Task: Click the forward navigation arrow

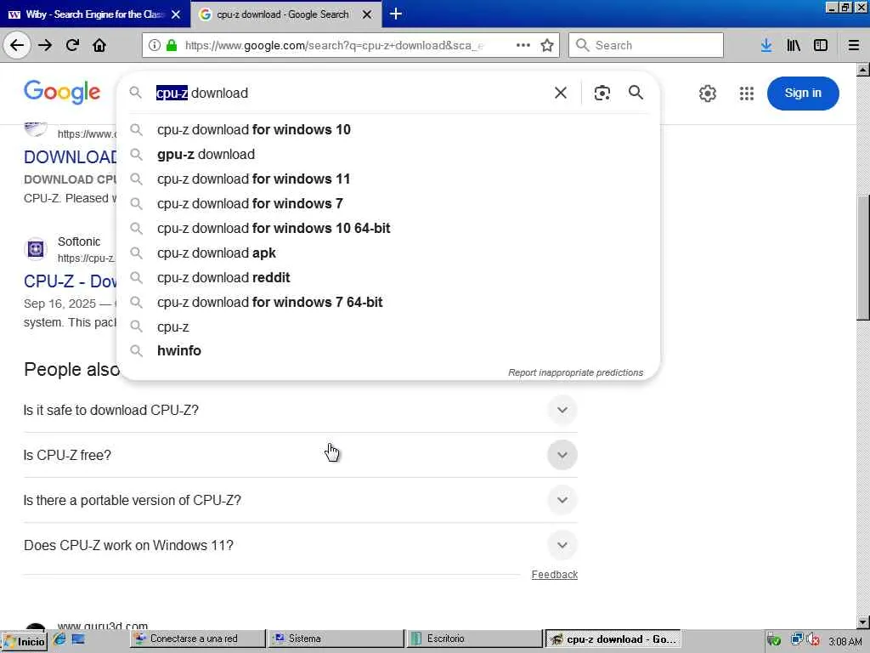Action: (45, 45)
